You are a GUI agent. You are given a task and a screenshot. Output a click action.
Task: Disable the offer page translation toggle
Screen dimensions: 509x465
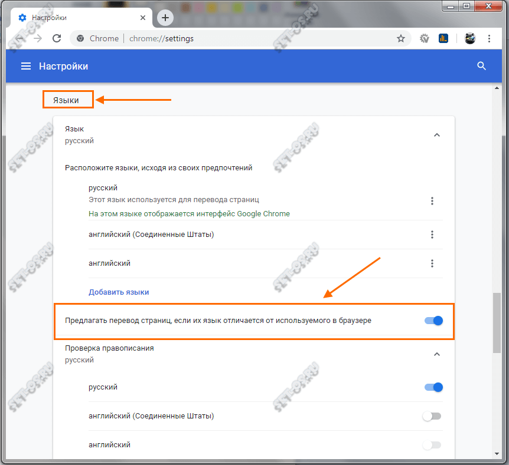pyautogui.click(x=433, y=321)
